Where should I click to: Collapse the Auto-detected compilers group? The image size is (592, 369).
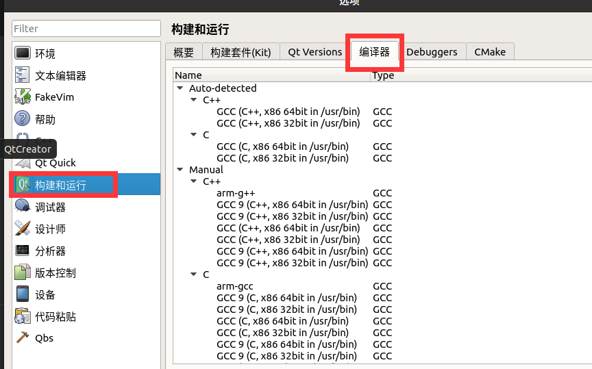180,88
